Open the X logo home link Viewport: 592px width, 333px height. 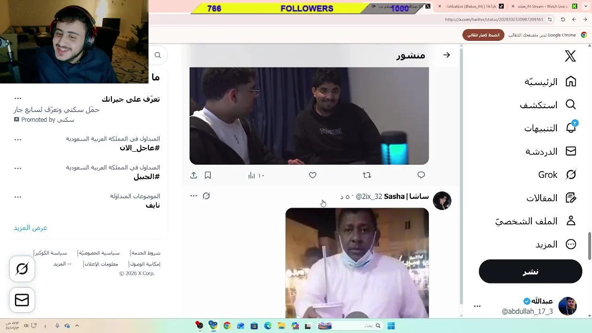pos(570,56)
